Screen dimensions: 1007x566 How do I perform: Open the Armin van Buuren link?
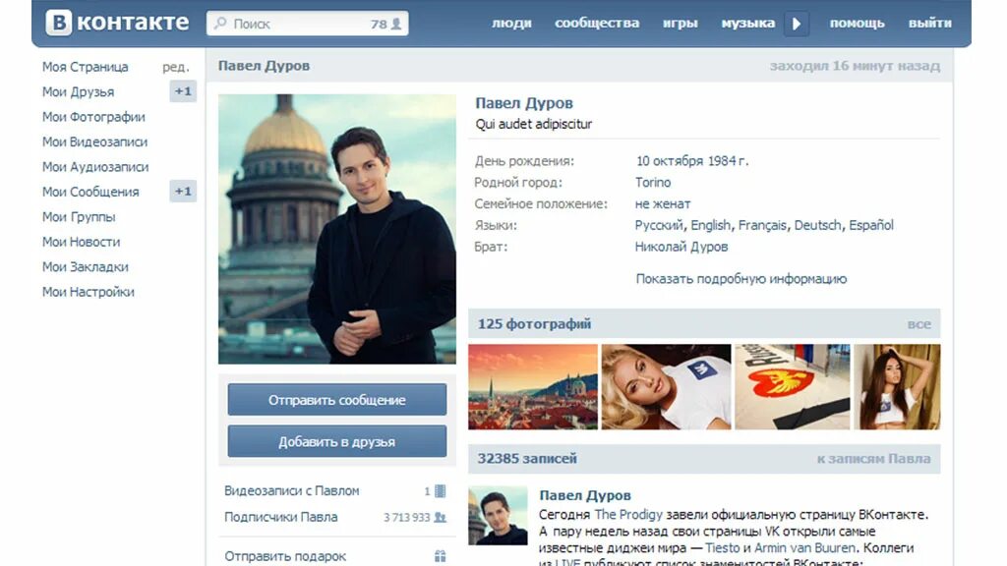804,548
